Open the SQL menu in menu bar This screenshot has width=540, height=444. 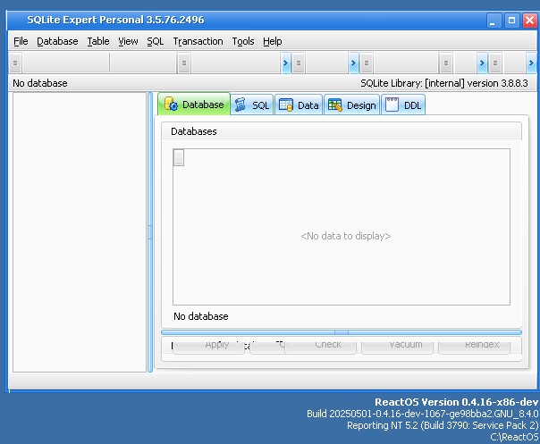point(155,41)
